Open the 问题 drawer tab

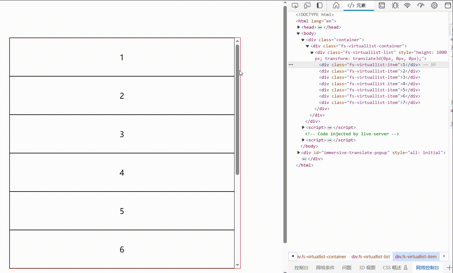coord(347,267)
